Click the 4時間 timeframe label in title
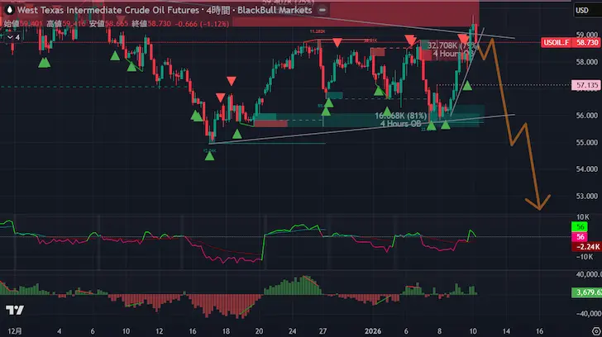 tap(215, 9)
